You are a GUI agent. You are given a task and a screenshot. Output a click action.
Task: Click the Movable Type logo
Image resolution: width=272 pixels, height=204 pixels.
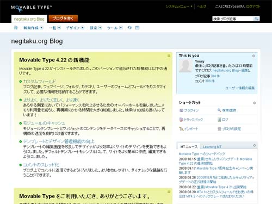32,8
